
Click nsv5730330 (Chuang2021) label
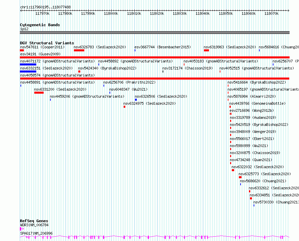[x=276, y=202]
